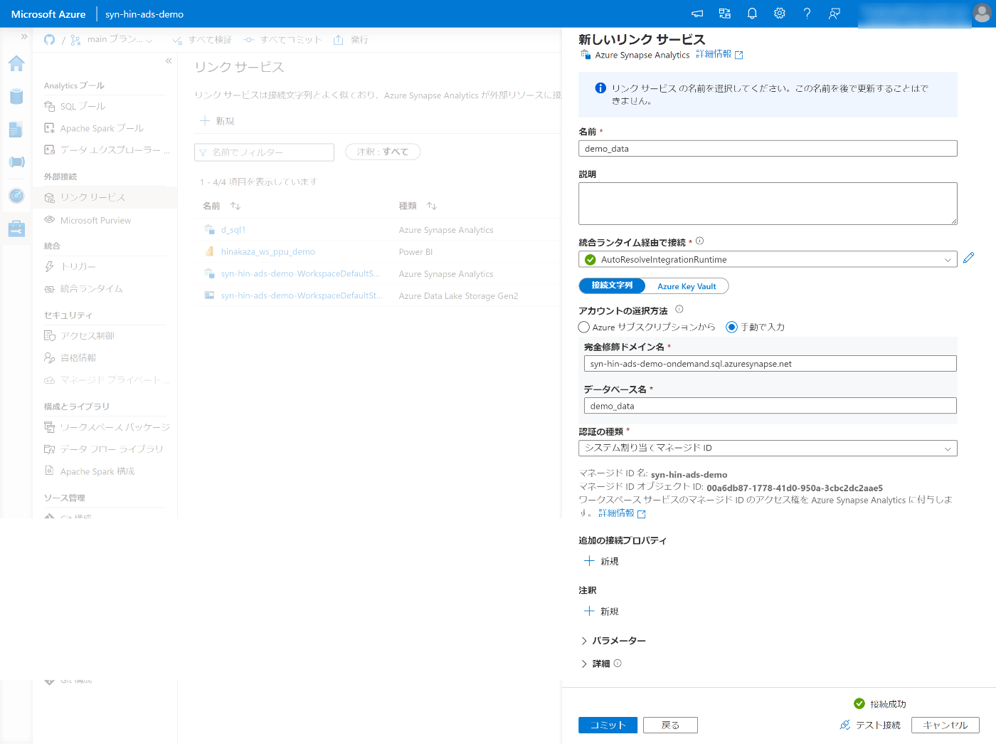Add new connection property with plus 新規
The height and width of the screenshot is (744, 996).
[601, 561]
